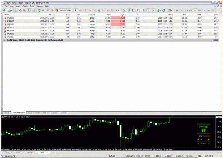The width and height of the screenshot is (223, 158).
Task: Open the Indicators list dropdown
Action: [159, 10]
